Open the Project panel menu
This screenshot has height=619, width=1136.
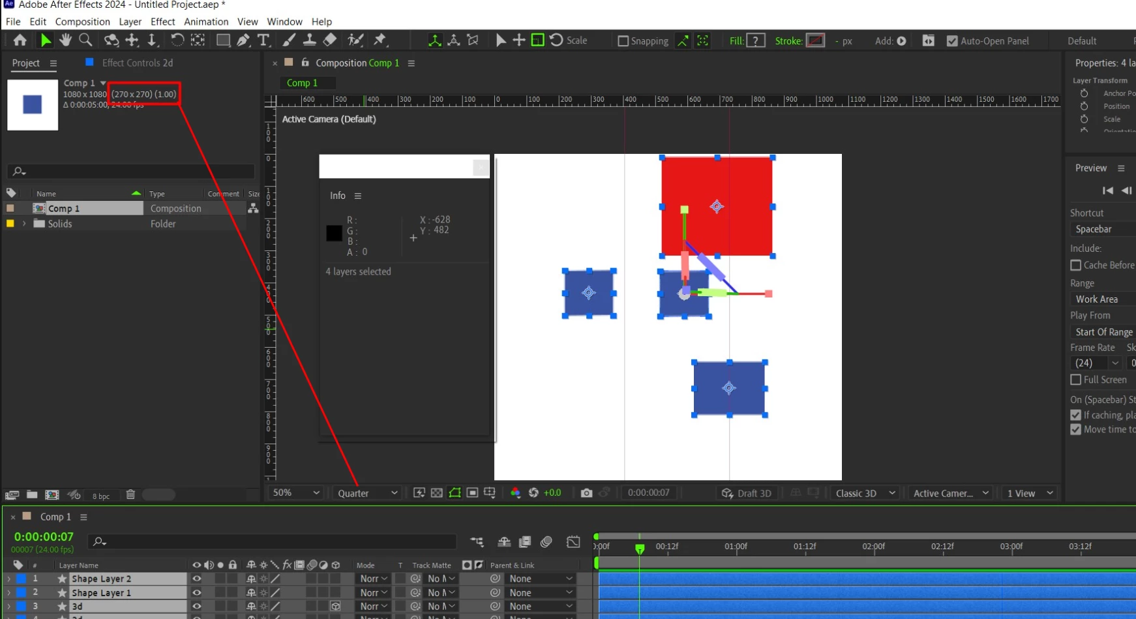53,63
